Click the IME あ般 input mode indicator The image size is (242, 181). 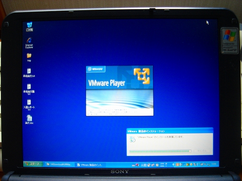coord(144,165)
